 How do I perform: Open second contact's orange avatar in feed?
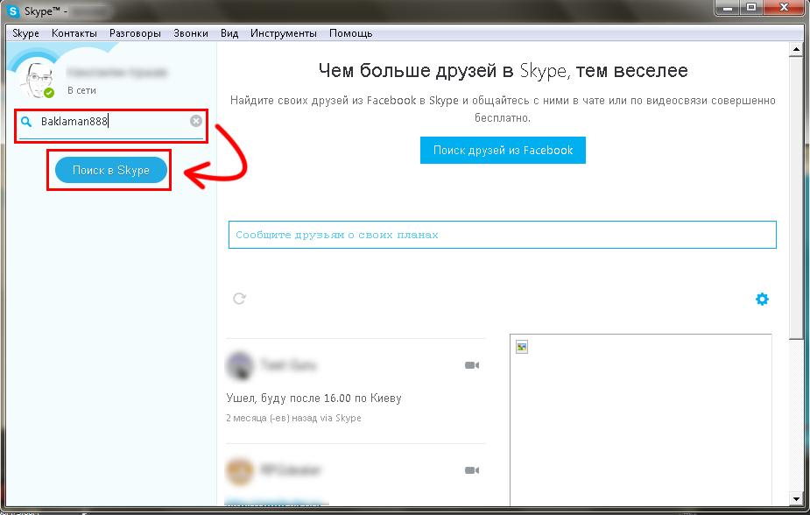coord(240,470)
